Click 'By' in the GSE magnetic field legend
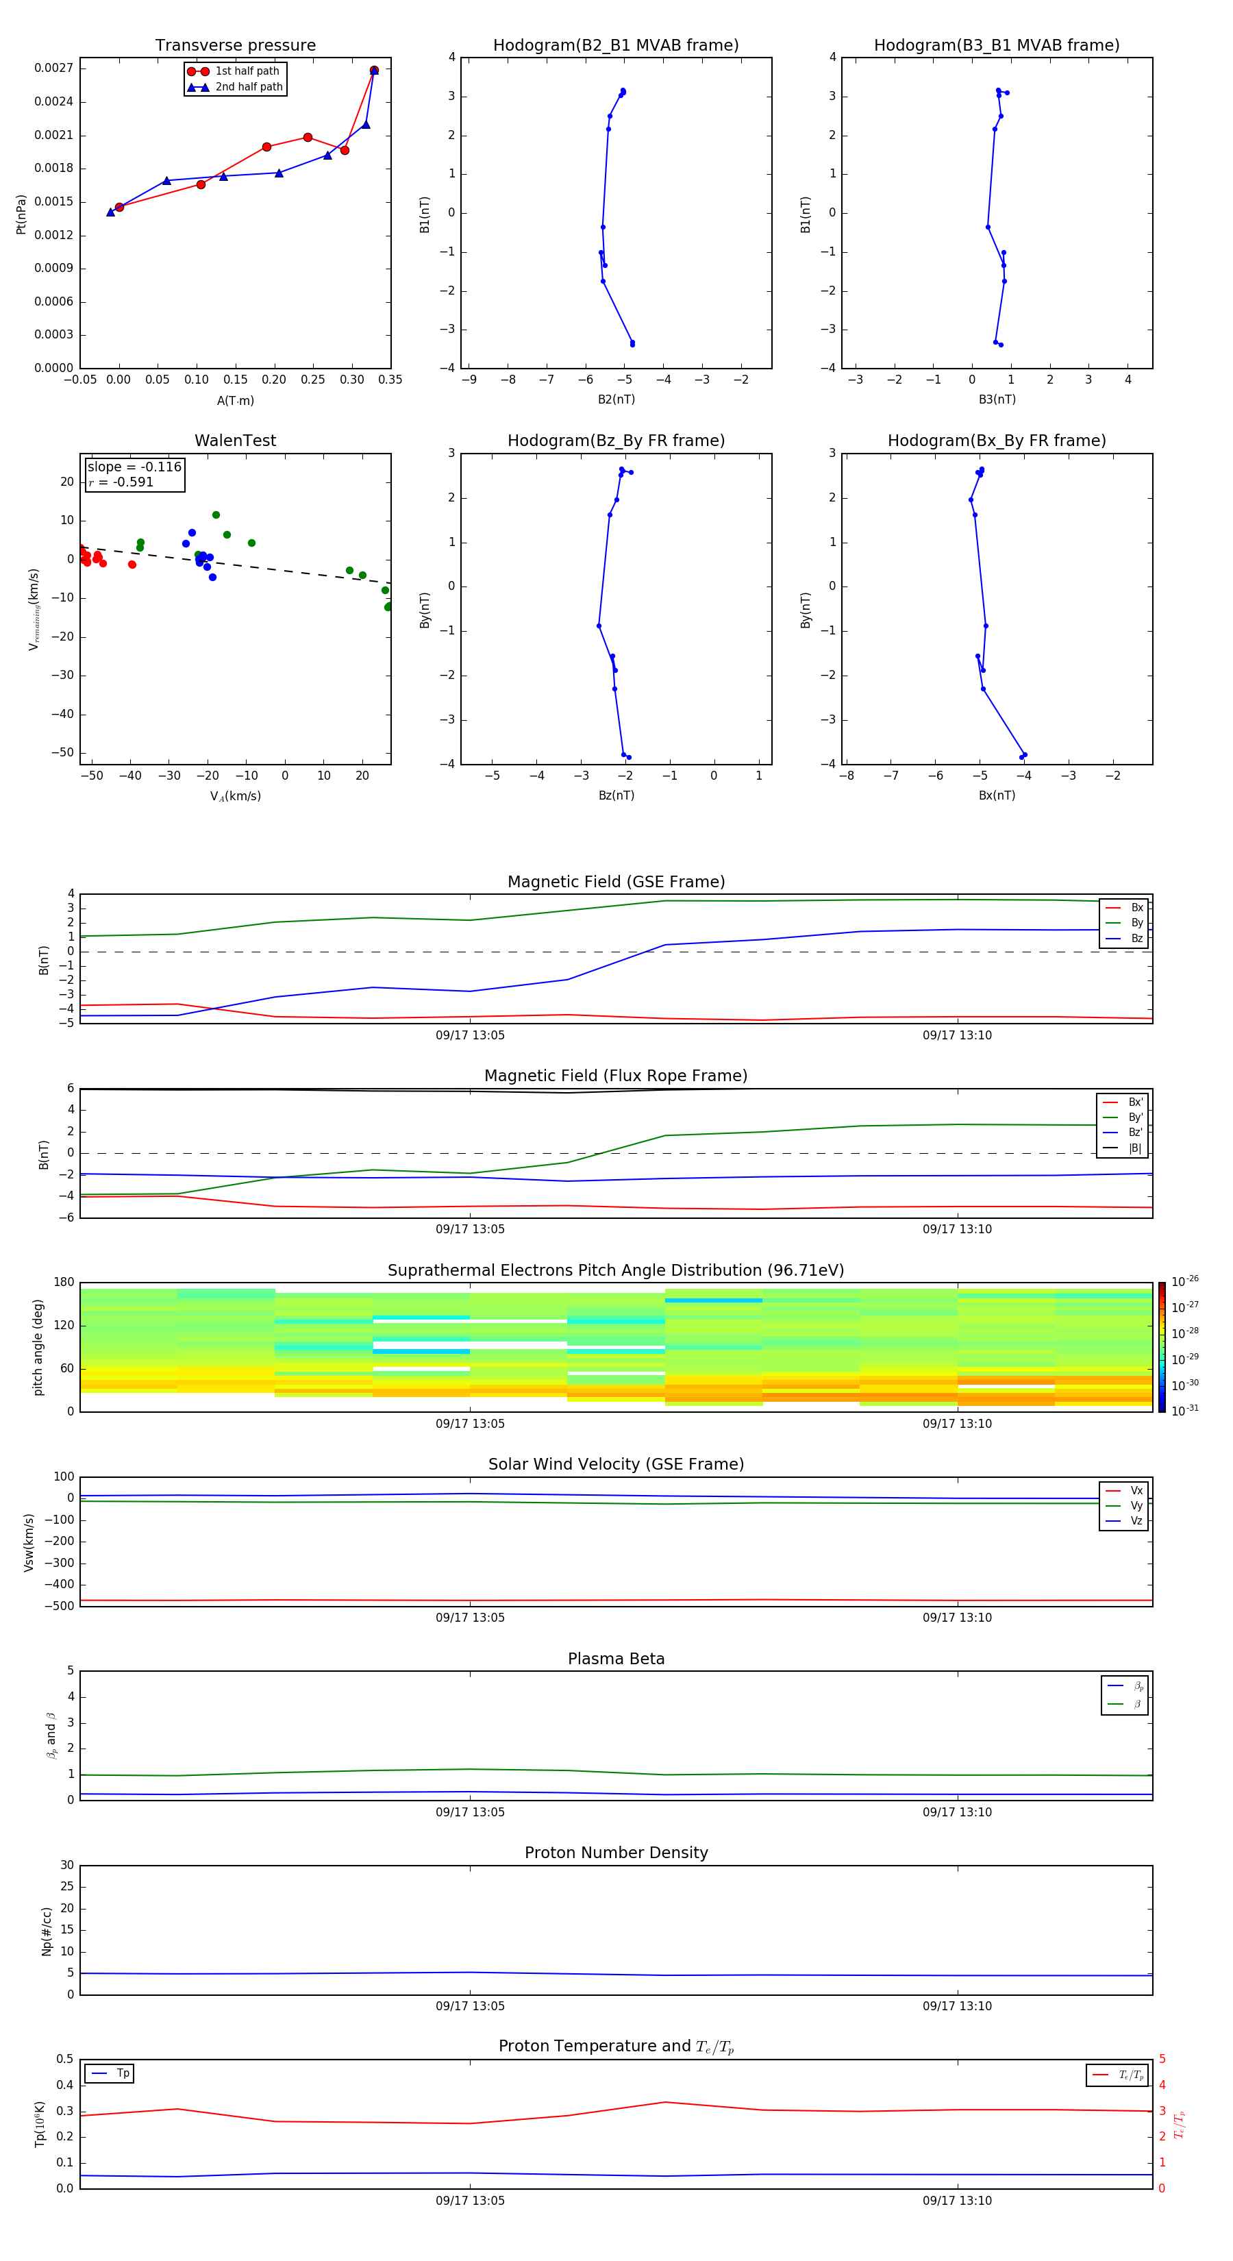Image resolution: width=1233 pixels, height=2261 pixels. (1125, 924)
